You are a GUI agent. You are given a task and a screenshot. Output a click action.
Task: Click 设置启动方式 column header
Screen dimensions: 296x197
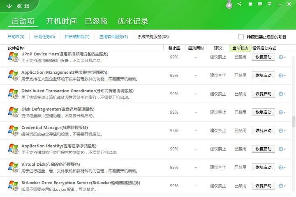[x=264, y=48]
